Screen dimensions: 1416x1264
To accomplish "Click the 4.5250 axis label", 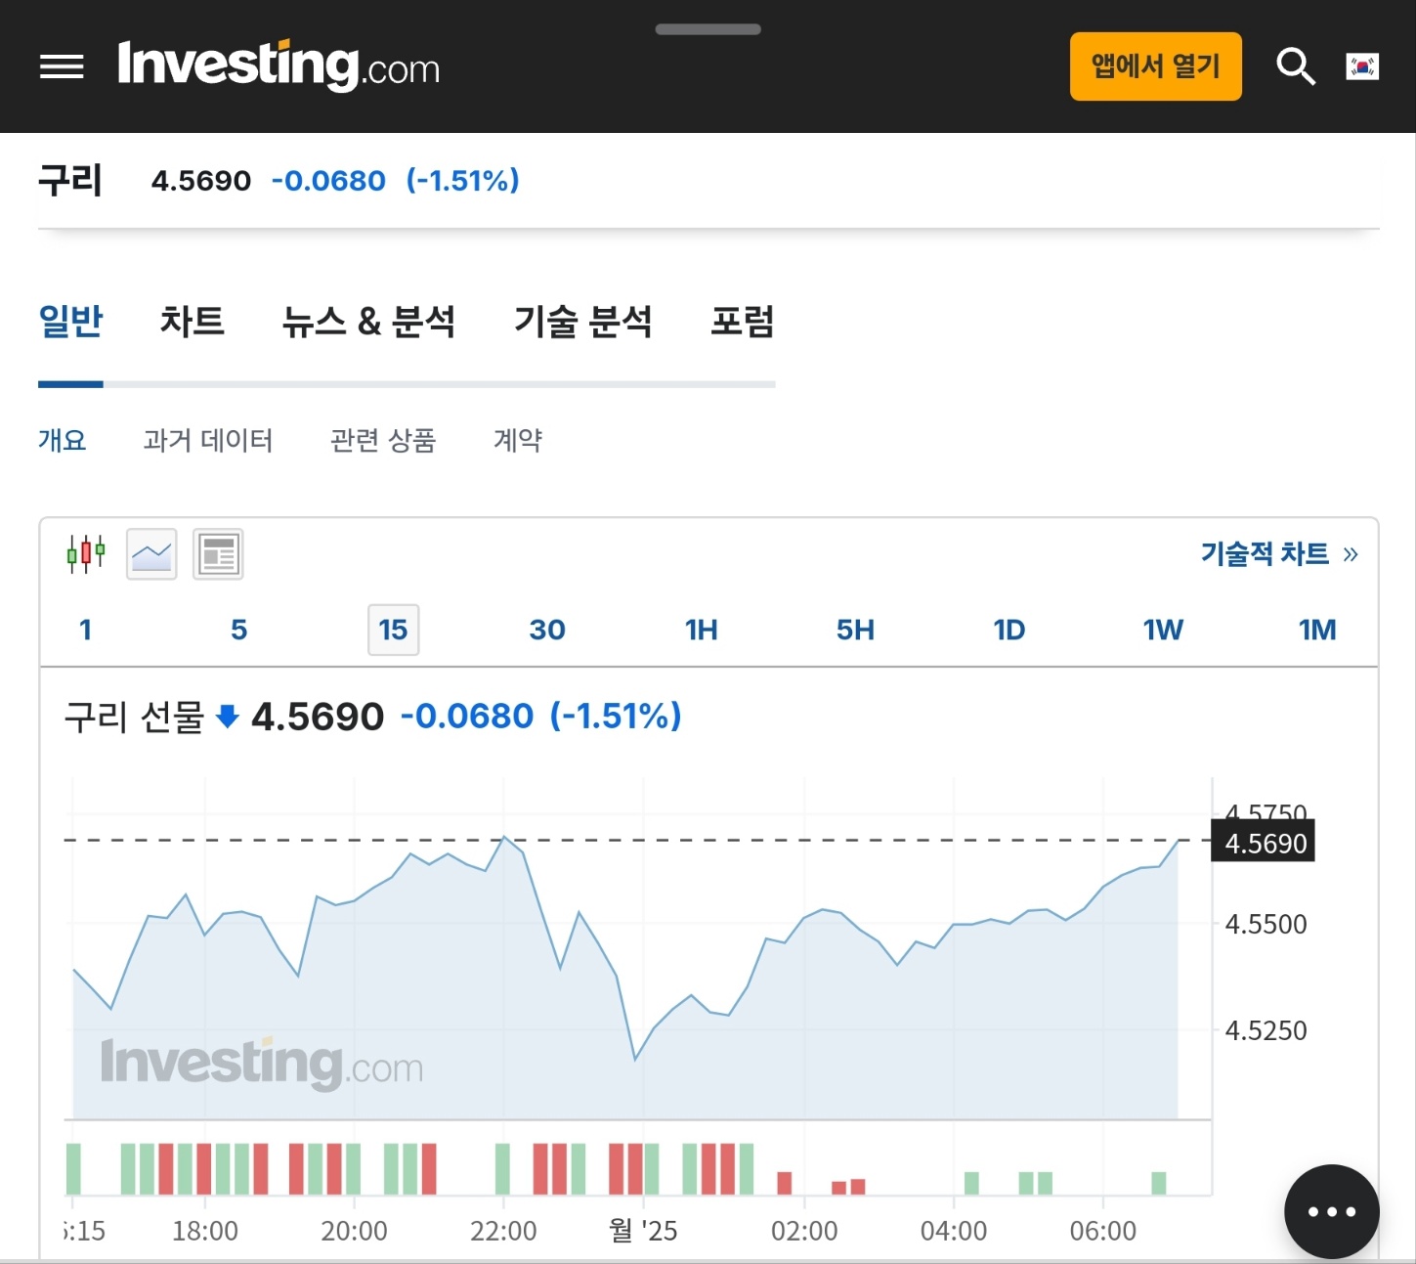I will point(1266,1030).
